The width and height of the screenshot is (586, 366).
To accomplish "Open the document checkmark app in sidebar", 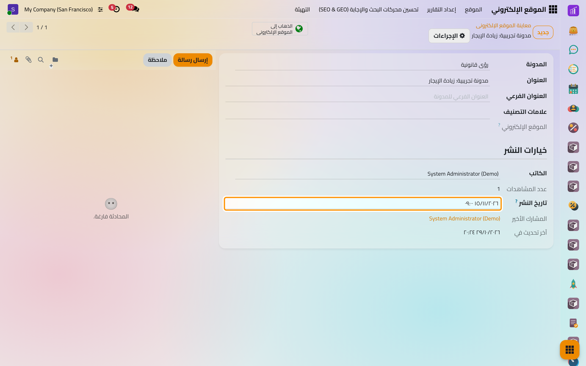I will (573, 323).
